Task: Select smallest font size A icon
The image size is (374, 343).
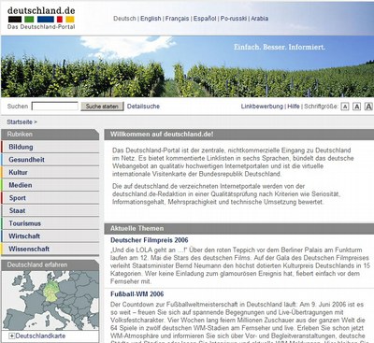Action: (x=345, y=107)
